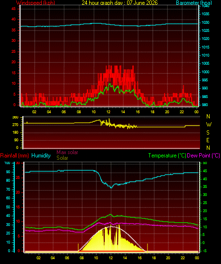Select the 'Barometer (hpa)' axis title
Viewport: 221px width, 264px height.
pos(194,3)
